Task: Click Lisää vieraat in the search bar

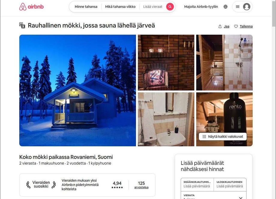Action: 153,7
